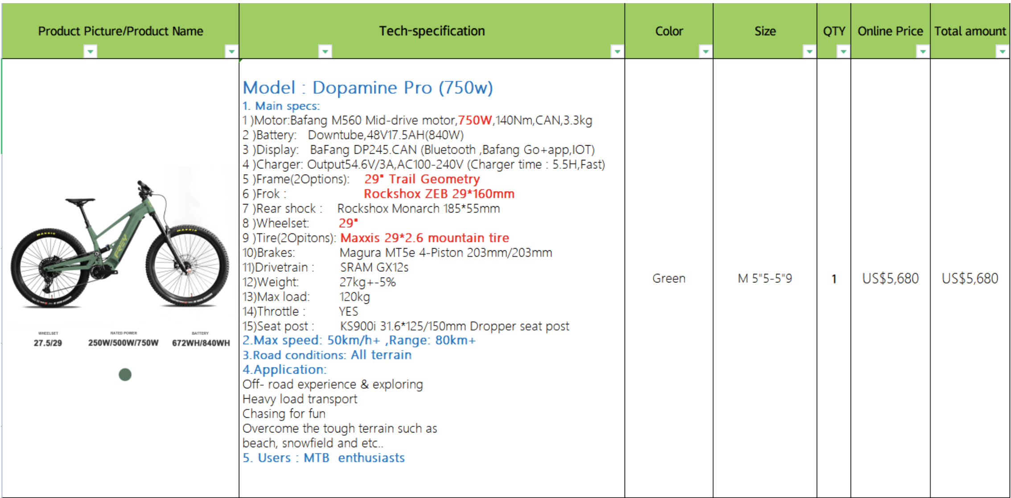This screenshot has height=498, width=1011.
Task: Click the red 'Maxxis 29*2.6 mountain tire' text
Action: tap(425, 238)
